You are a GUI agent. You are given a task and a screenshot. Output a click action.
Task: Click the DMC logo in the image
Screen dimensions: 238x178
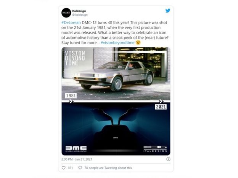click(76, 149)
